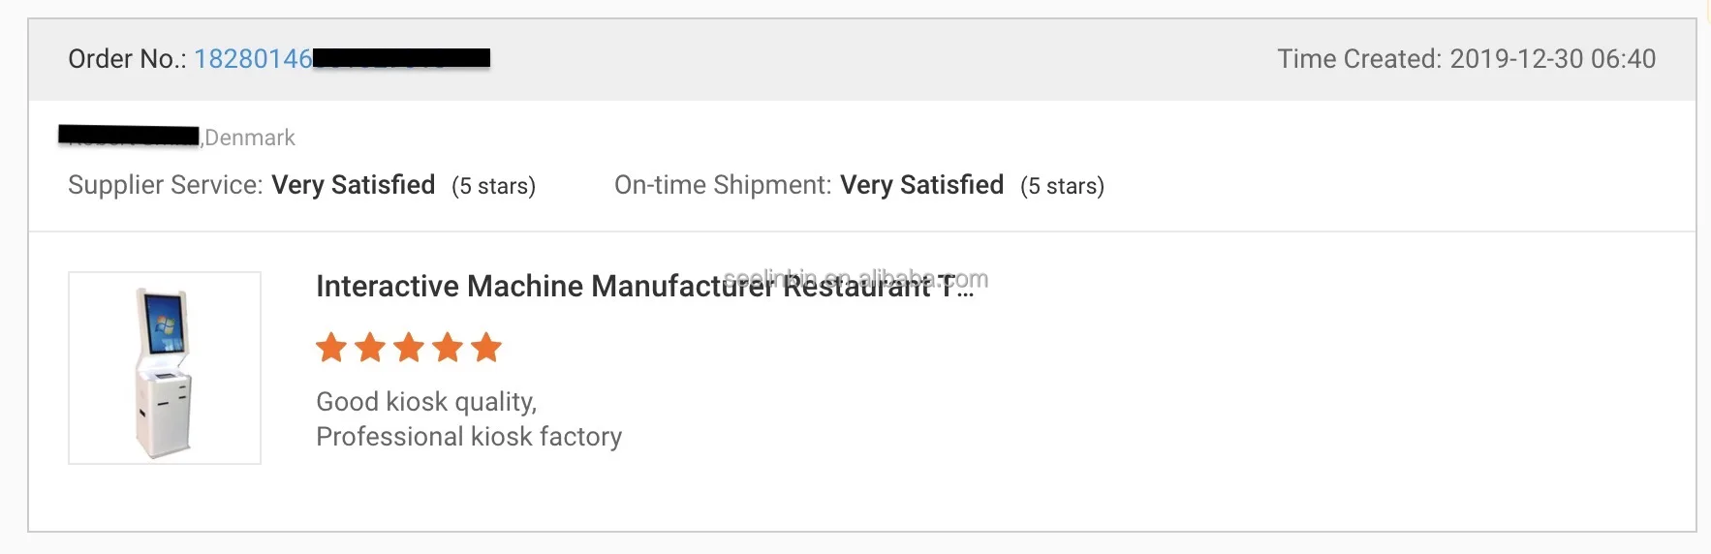
Task: Select the fourth orange rating star
Action: point(448,347)
